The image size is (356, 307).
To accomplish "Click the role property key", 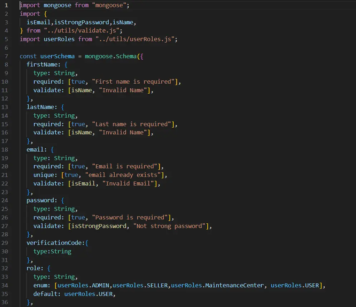I will click(33, 268).
